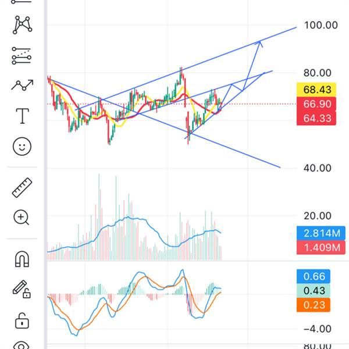Open the emoji icons tool

(22, 146)
